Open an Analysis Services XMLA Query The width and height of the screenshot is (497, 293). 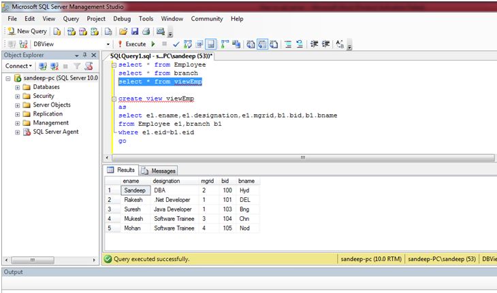click(x=95, y=31)
